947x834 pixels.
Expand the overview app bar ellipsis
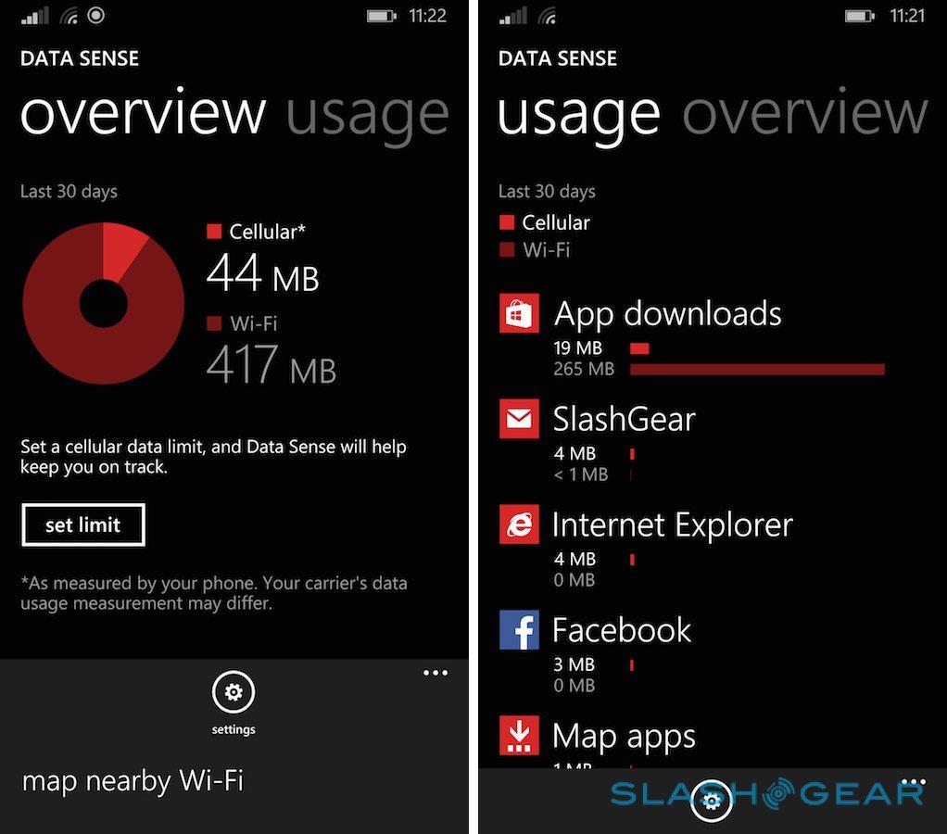[436, 673]
